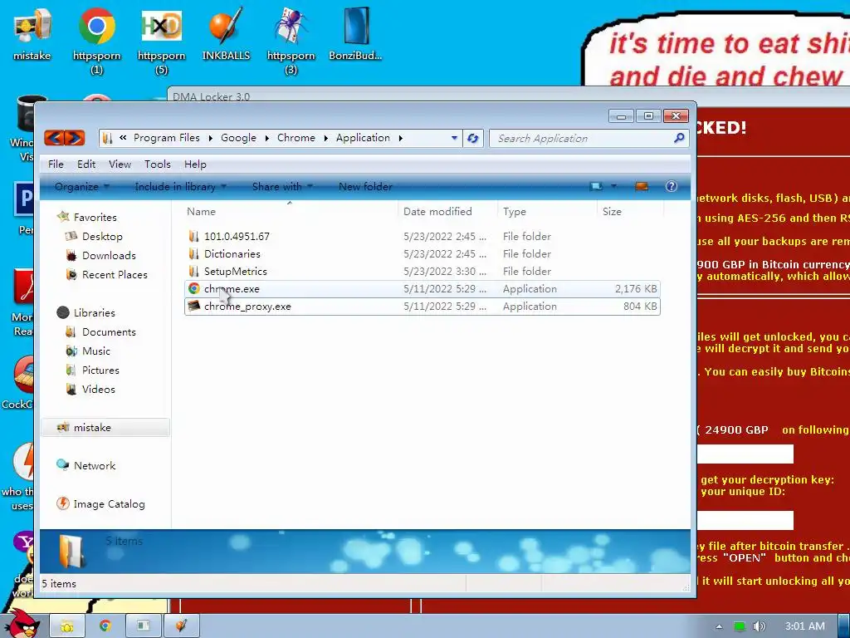This screenshot has height=638, width=850.
Task: Select Music library
Action: coord(96,351)
